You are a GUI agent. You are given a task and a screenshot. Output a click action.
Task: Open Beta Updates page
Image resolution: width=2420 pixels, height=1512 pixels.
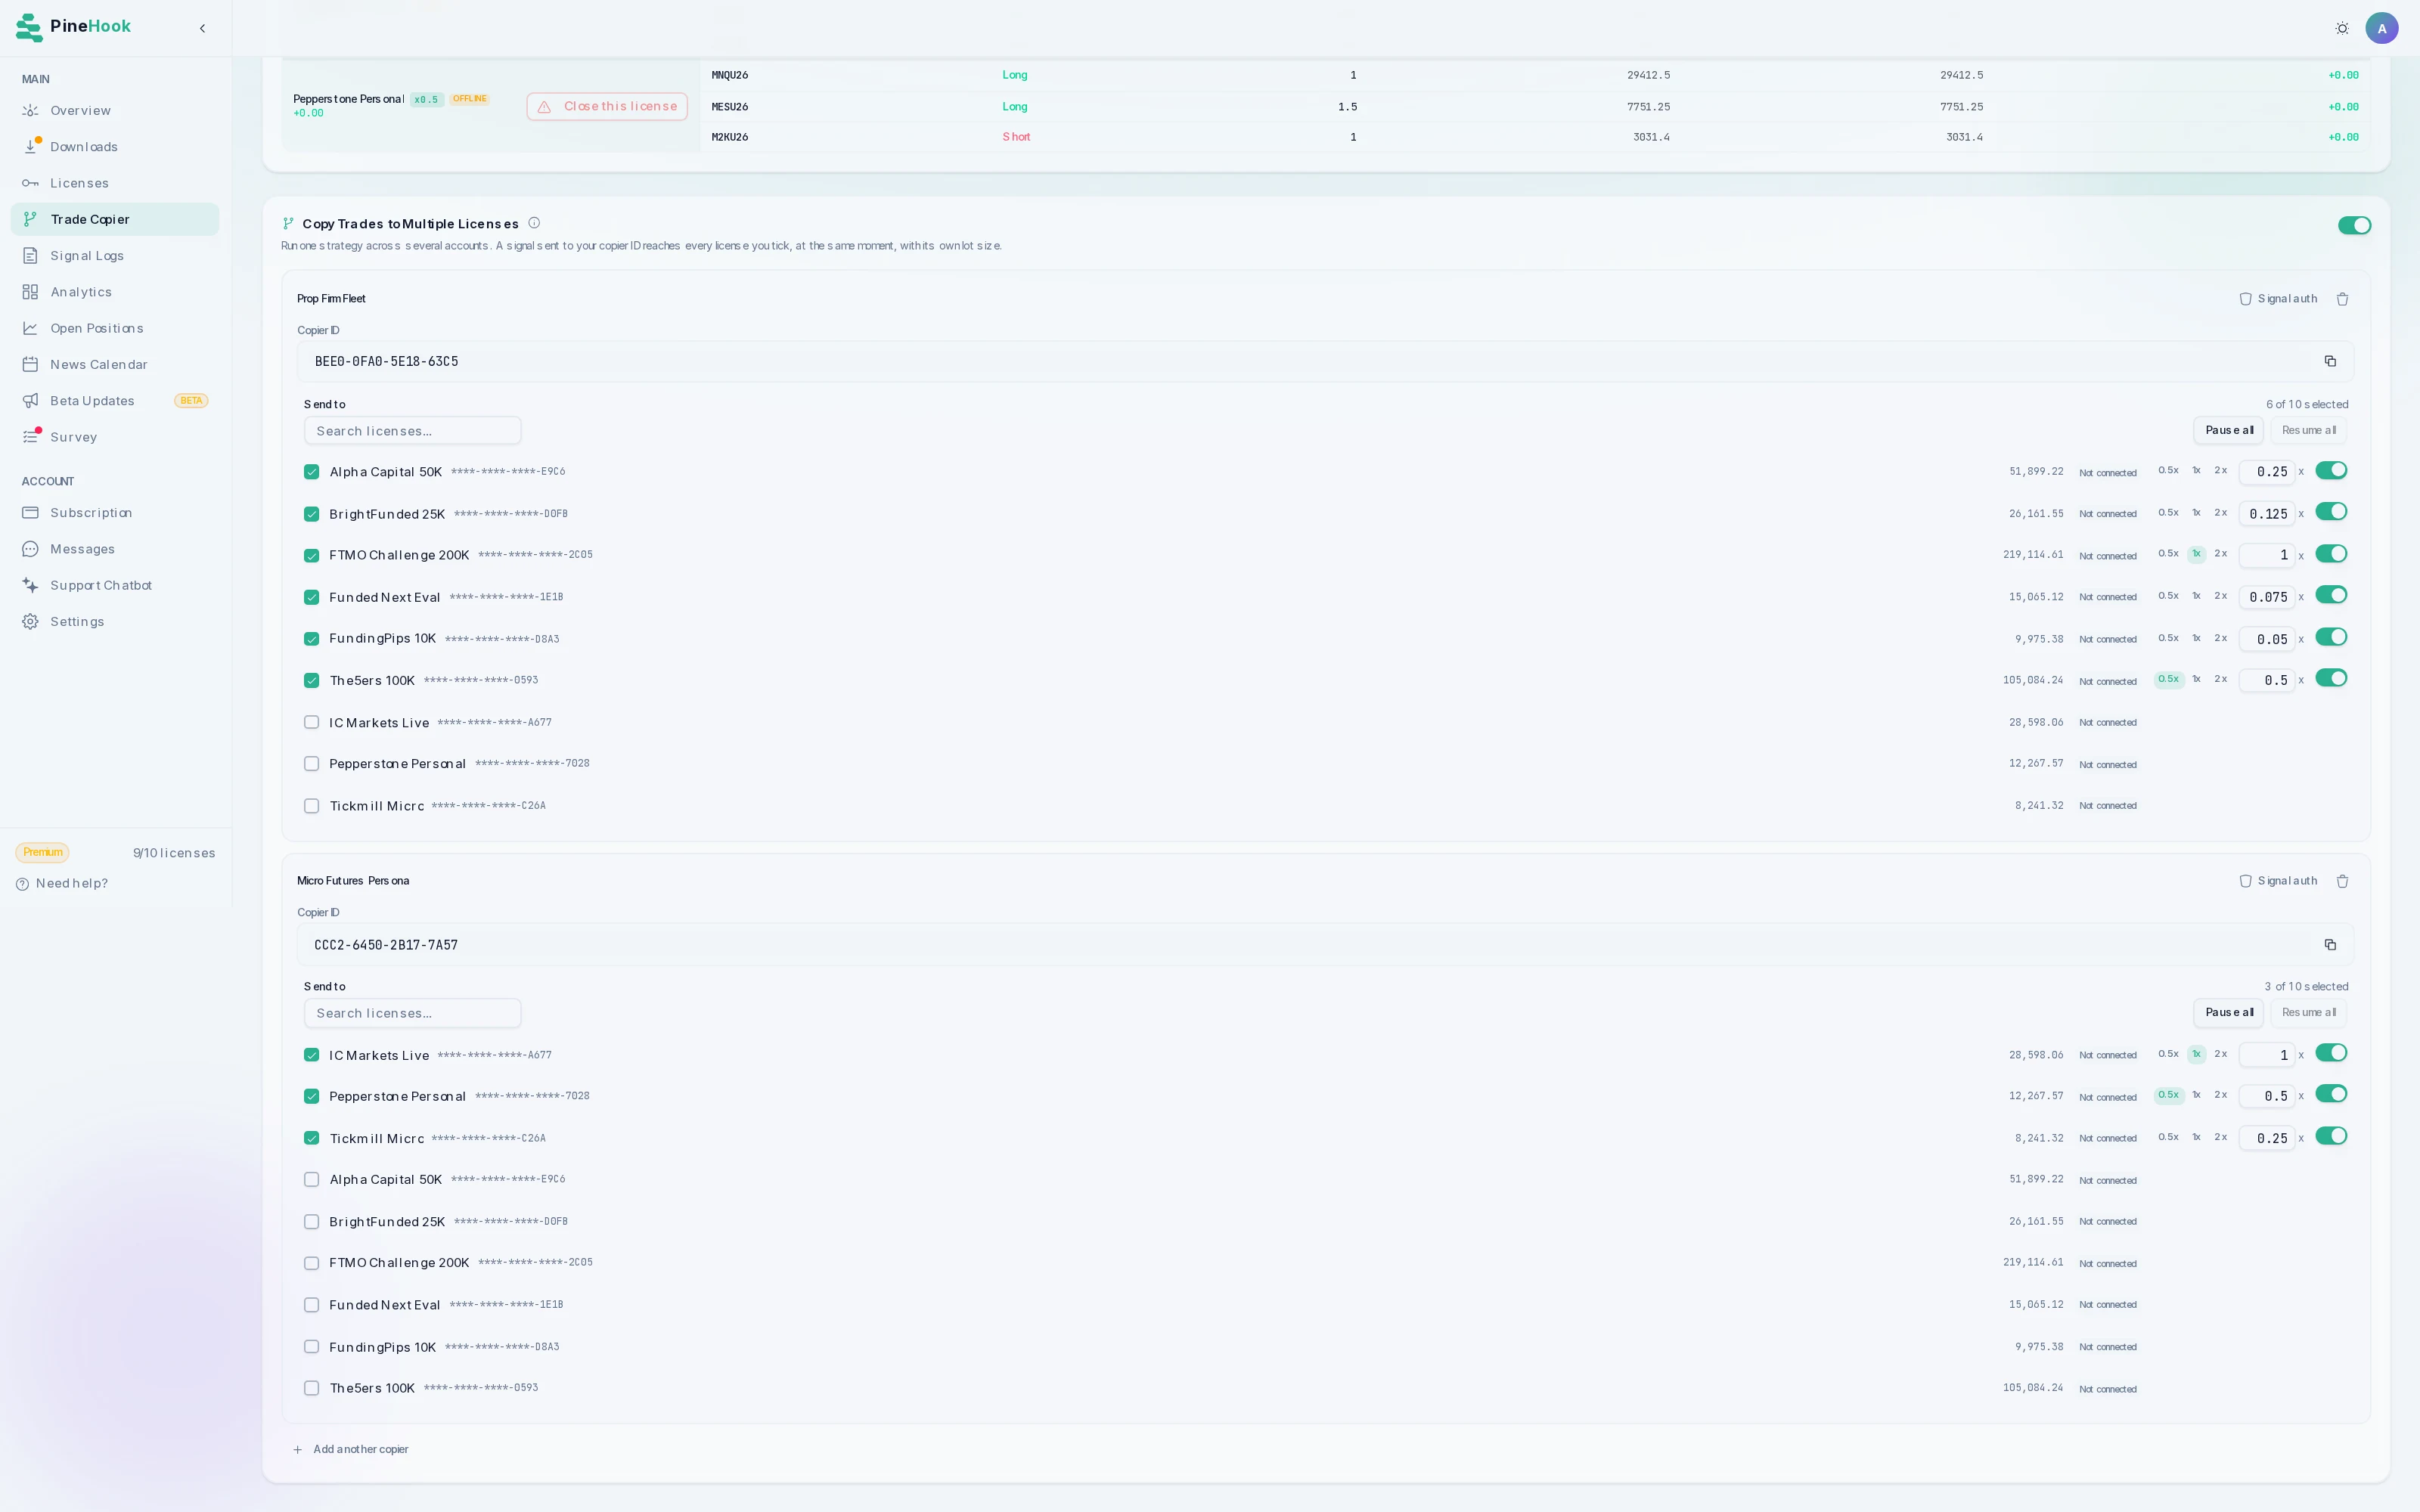[x=115, y=401]
